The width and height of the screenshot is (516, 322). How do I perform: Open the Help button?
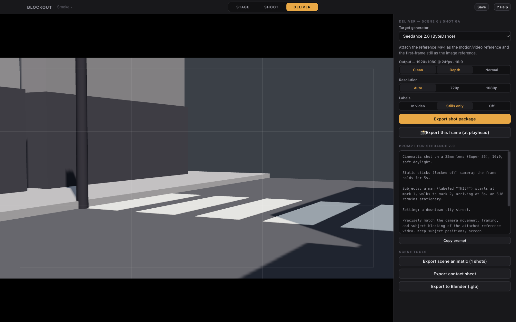coord(502,7)
